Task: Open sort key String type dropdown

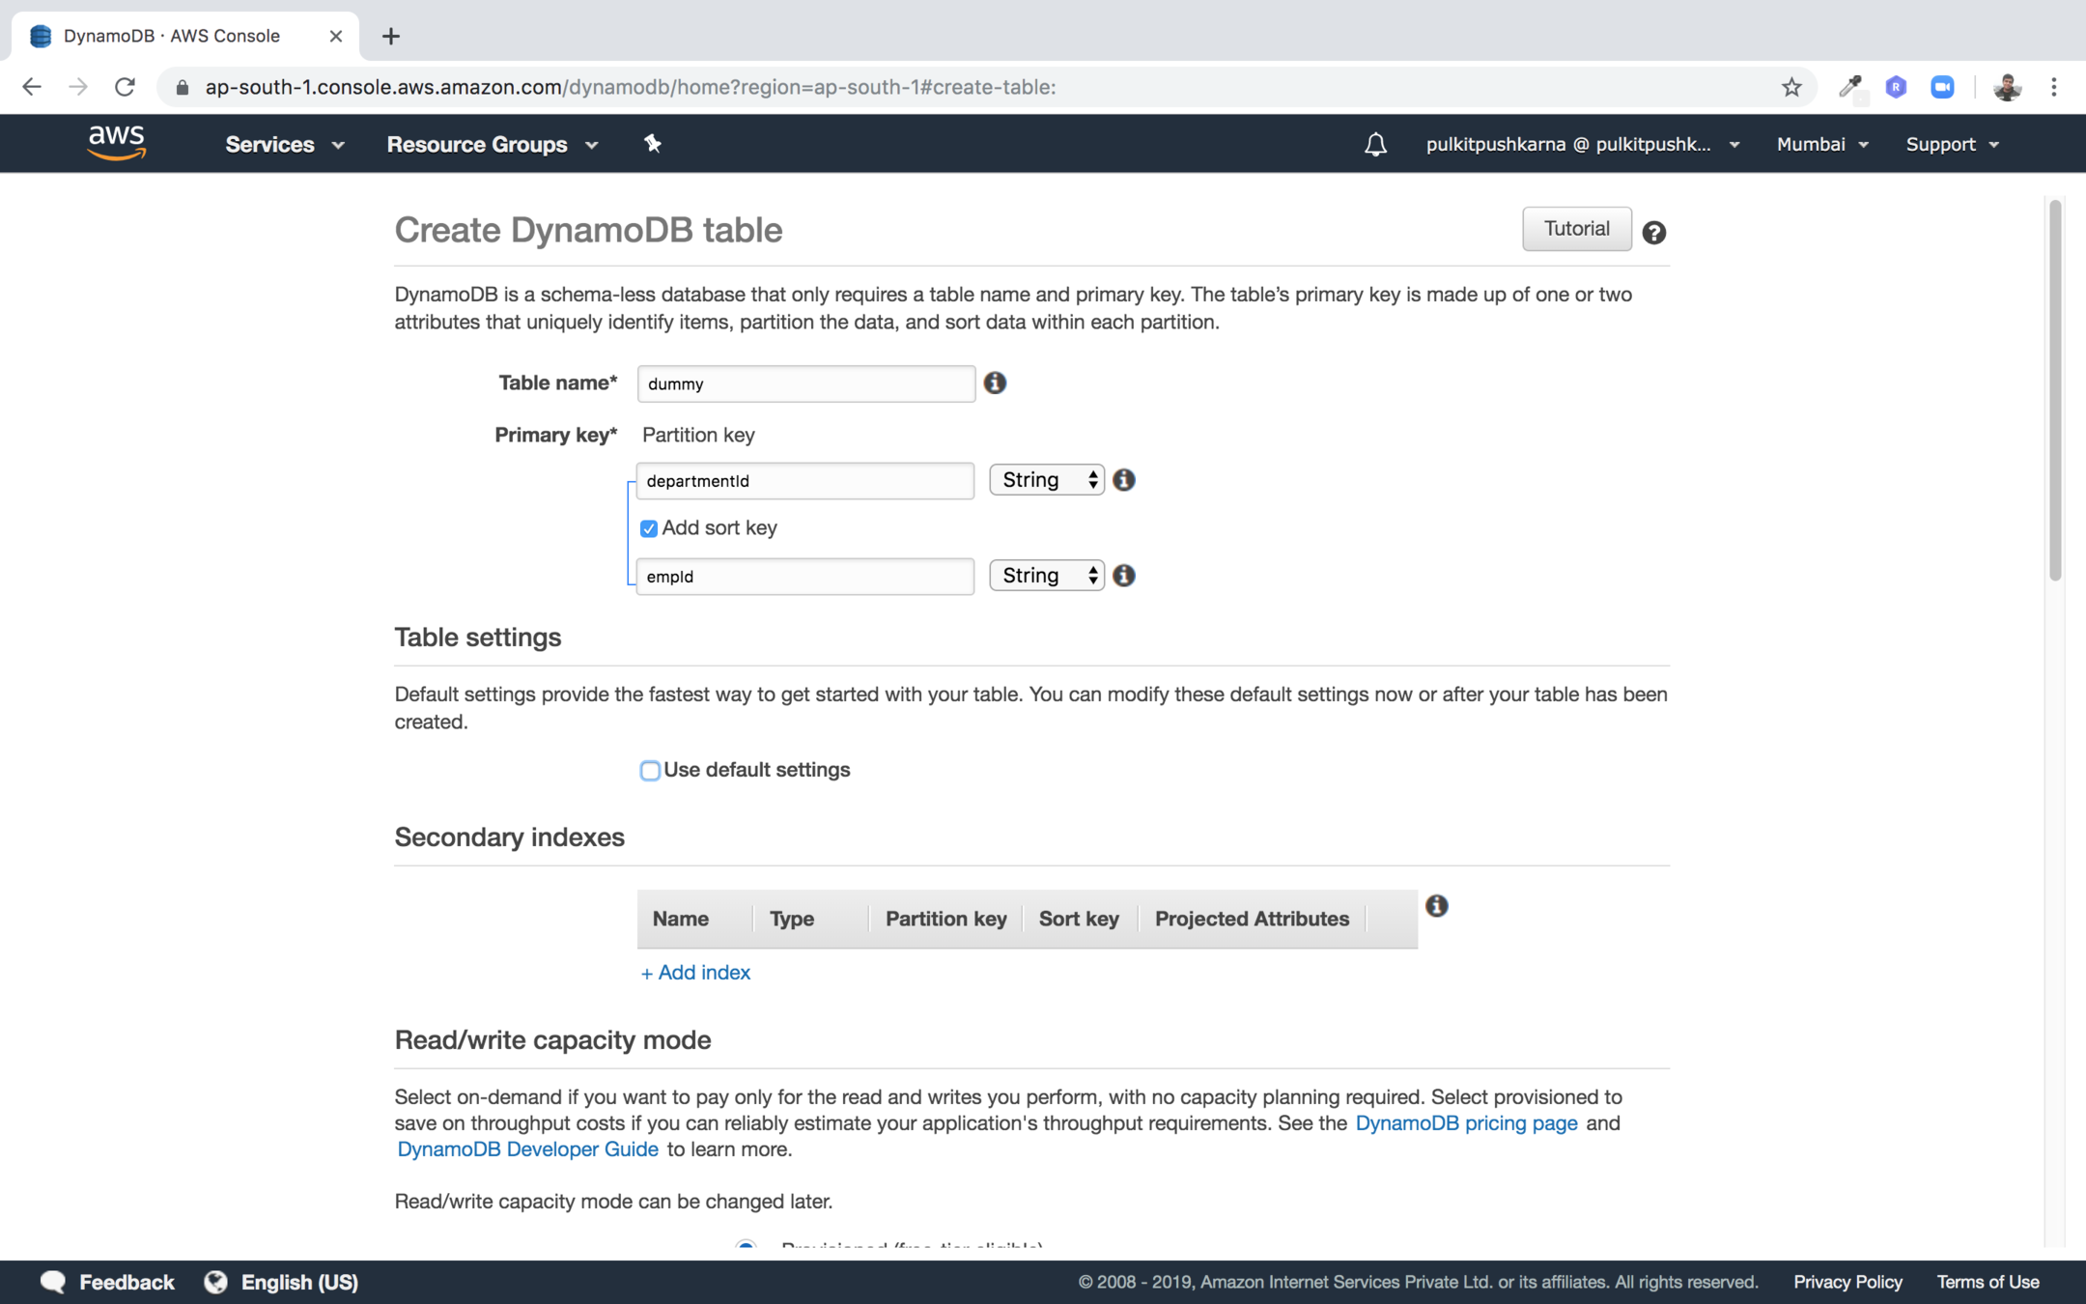Action: (x=1047, y=576)
